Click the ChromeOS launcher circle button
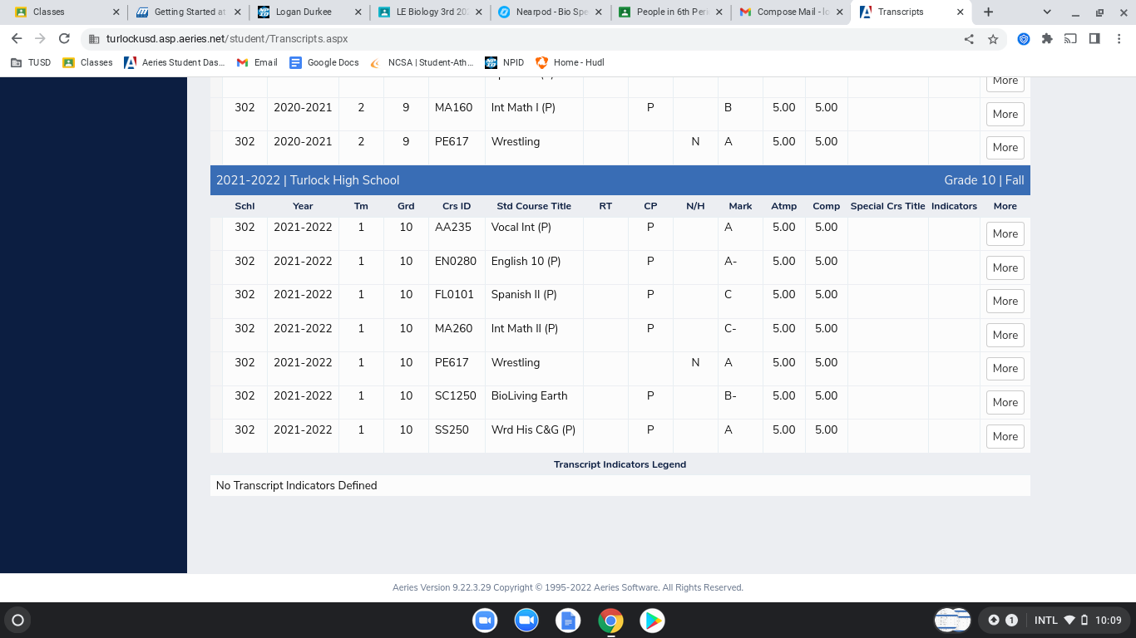 pos(17,620)
